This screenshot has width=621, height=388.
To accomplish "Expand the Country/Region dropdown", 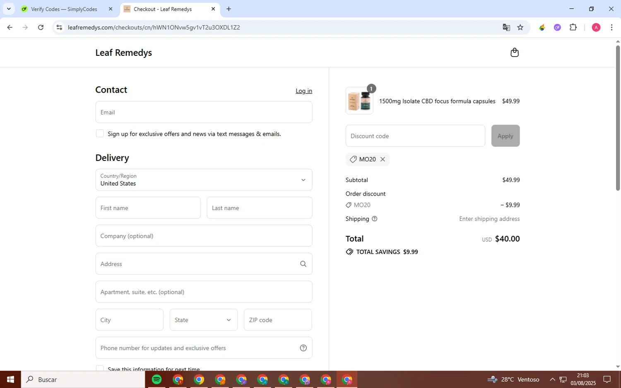I will tap(204, 180).
